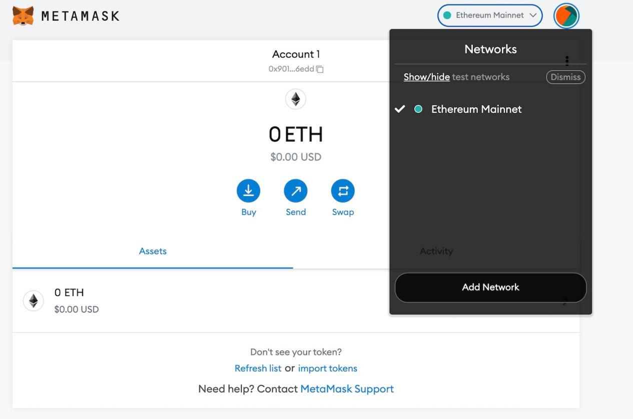Click the Ethereum logo above the balance
Image resolution: width=633 pixels, height=419 pixels.
tap(296, 99)
